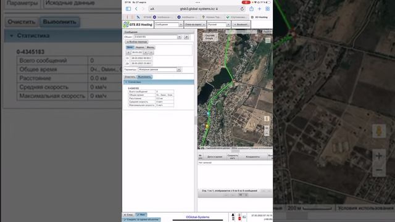The image size is (395, 222).
Task: Select the Неделя period tab
Action: 140,47
